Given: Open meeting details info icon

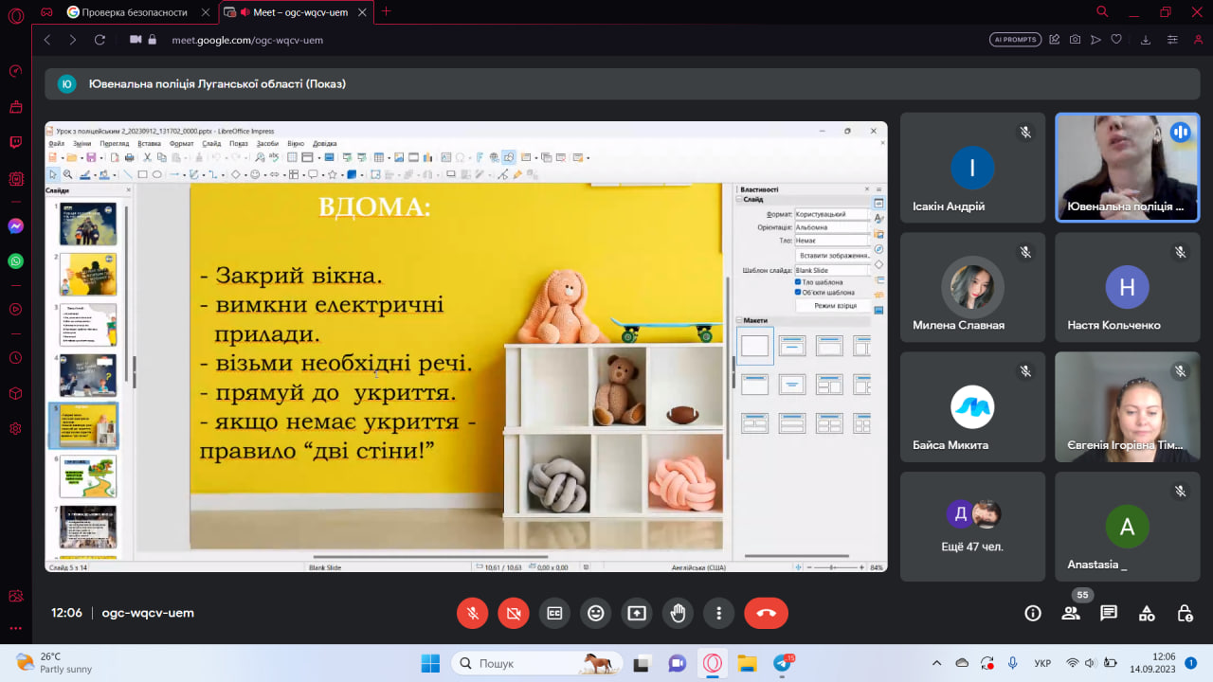Looking at the screenshot, I should (x=1033, y=613).
